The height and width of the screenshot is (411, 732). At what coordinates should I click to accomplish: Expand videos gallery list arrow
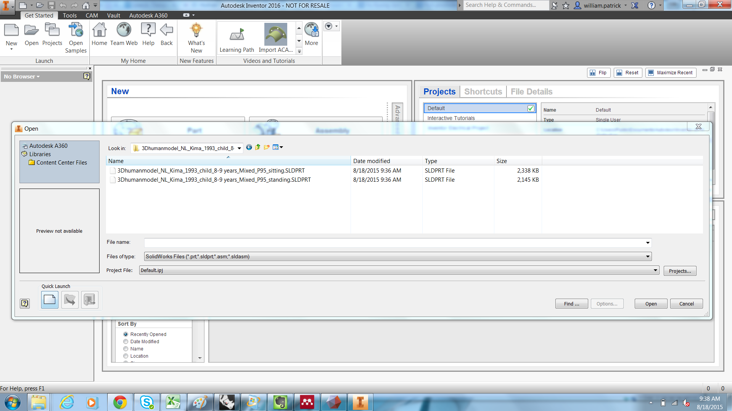(299, 51)
